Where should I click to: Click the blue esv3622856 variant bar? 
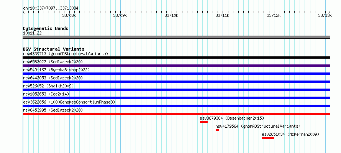point(176,106)
